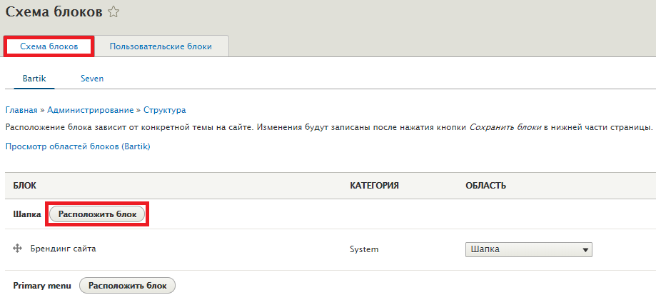The image size is (656, 300).
Task: Go to Главная breadcrumb link
Action: coord(21,111)
